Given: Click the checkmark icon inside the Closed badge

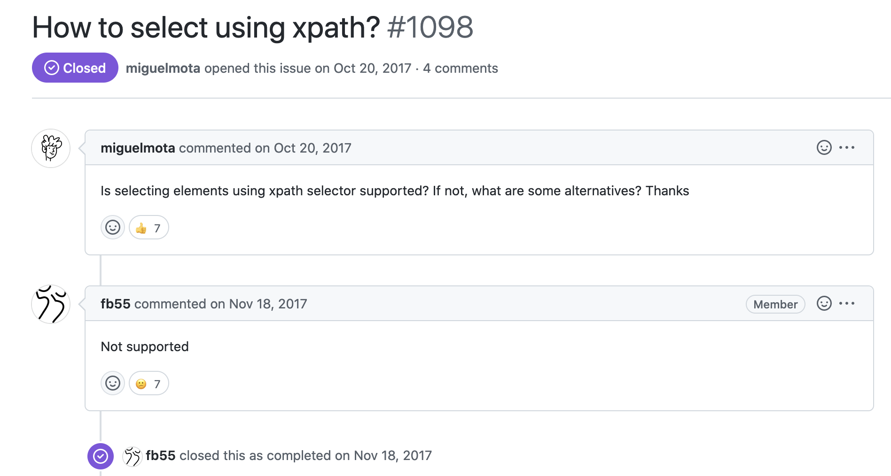Looking at the screenshot, I should coord(52,68).
